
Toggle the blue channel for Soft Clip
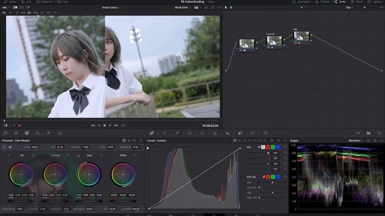click(x=277, y=177)
